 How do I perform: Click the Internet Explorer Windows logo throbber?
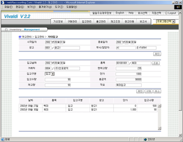178,7
